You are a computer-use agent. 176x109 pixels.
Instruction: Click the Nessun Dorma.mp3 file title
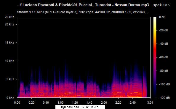(83, 5)
